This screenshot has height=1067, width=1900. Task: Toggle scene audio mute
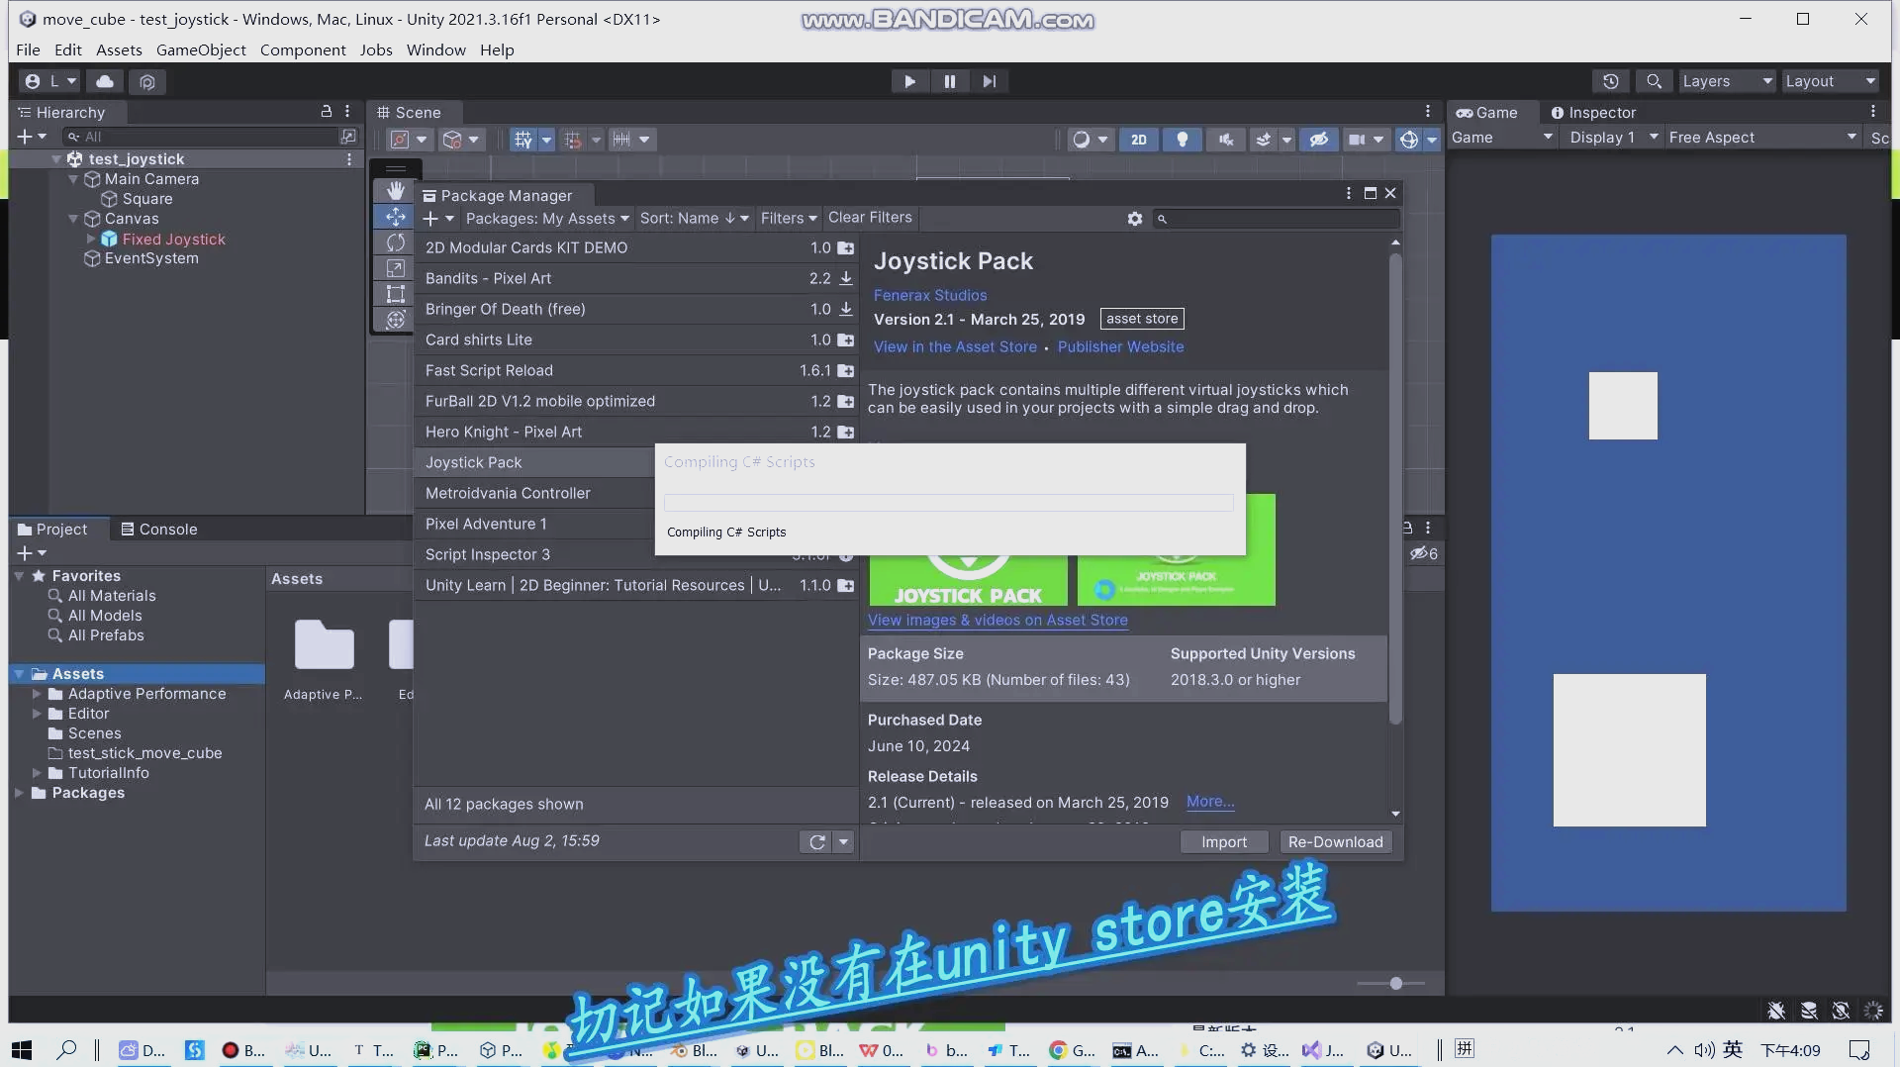click(1225, 140)
